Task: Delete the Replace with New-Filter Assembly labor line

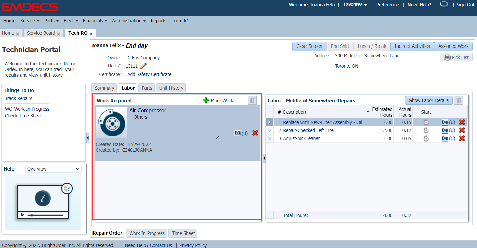Action: 462,122
